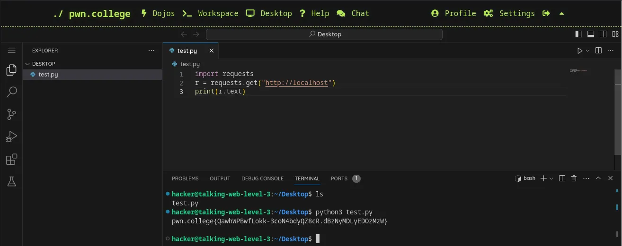622x246 pixels.
Task: Maximize the panel with up chevron
Action: coord(598,178)
